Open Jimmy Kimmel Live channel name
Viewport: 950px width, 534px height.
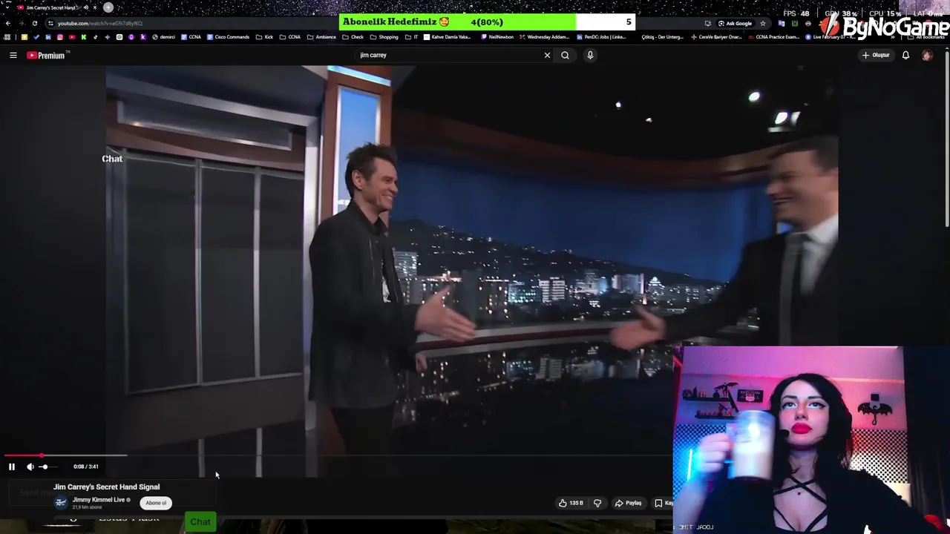tap(99, 500)
